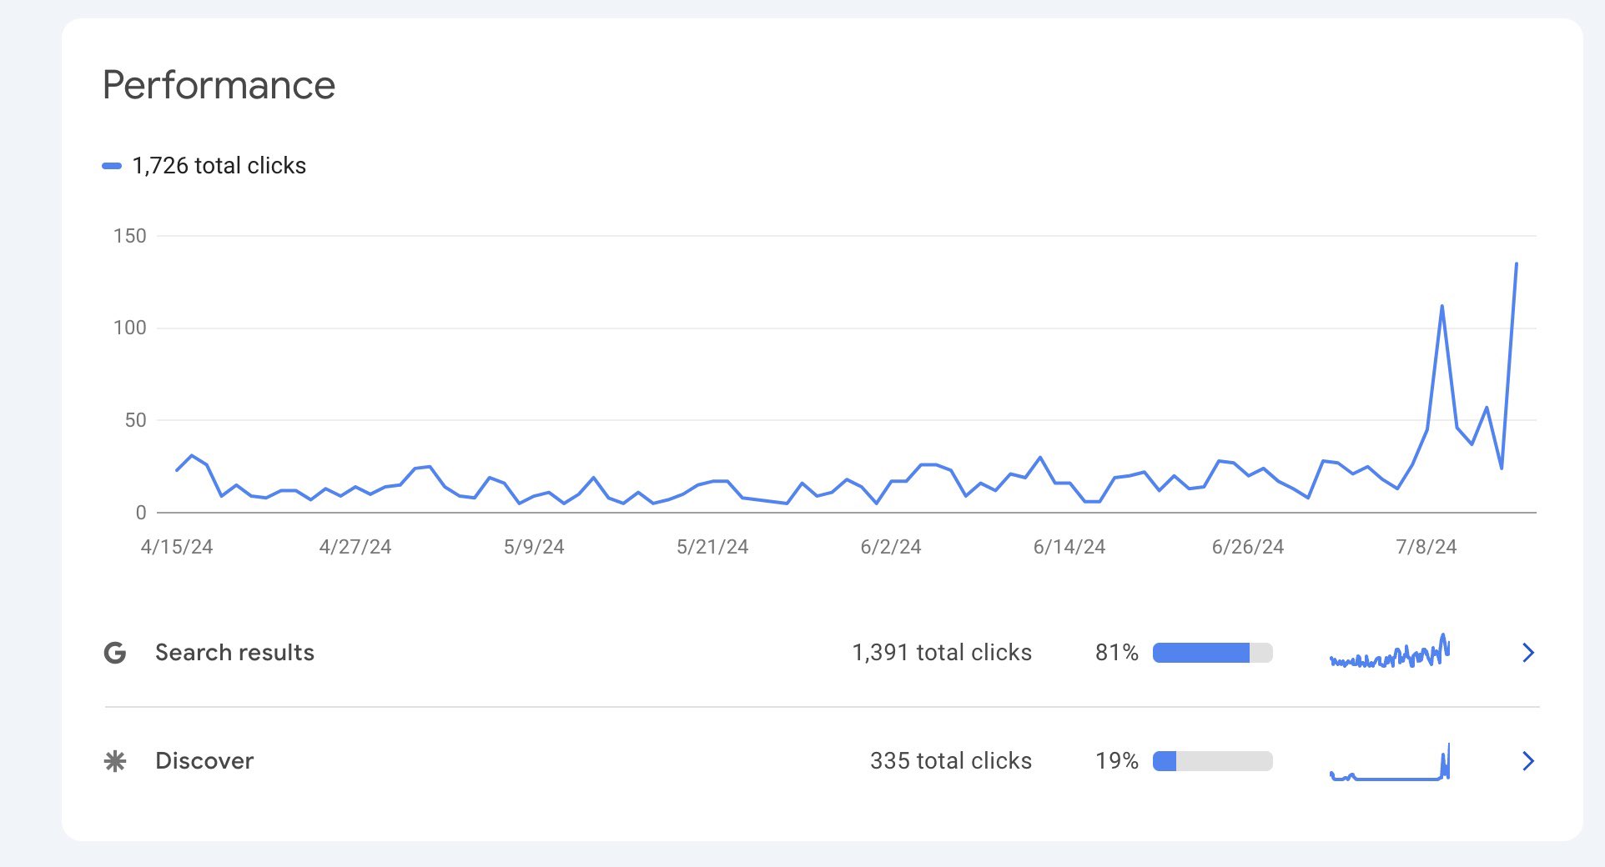The width and height of the screenshot is (1605, 867).
Task: Click the 81% percentage text
Action: pyautogui.click(x=1117, y=653)
